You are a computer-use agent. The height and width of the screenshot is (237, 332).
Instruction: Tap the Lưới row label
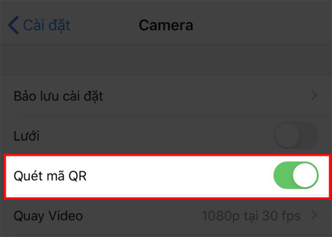[x=27, y=136]
